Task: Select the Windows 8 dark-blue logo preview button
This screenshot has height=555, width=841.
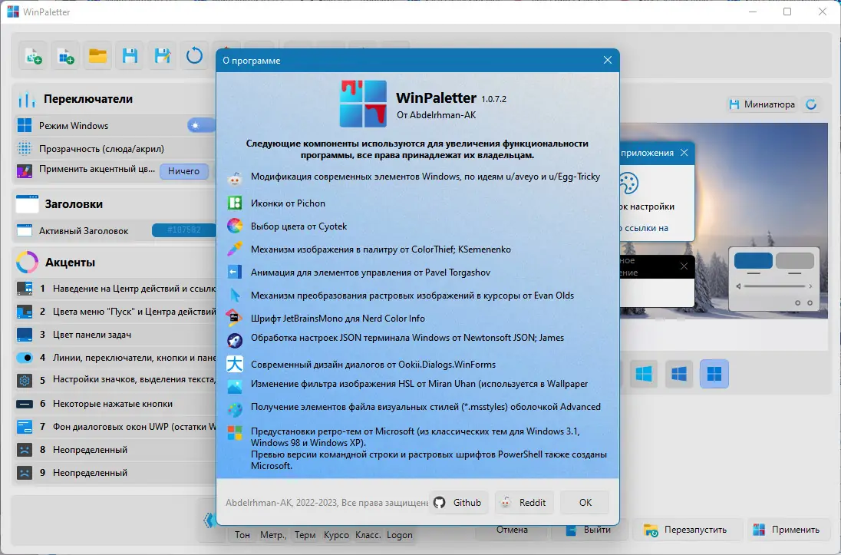Action: pos(679,374)
